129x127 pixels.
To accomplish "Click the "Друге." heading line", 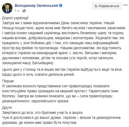I will [x=7, y=108].
